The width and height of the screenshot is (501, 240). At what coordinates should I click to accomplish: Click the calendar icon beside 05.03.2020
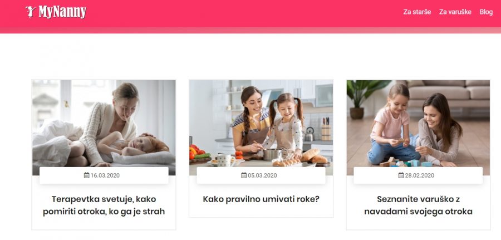[x=244, y=175]
